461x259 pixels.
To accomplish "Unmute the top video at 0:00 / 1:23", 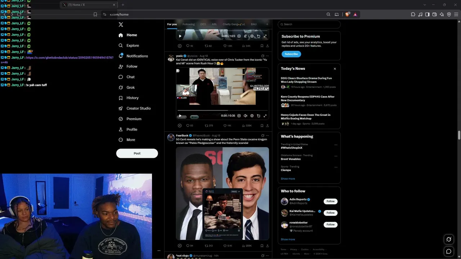I will click(x=245, y=36).
